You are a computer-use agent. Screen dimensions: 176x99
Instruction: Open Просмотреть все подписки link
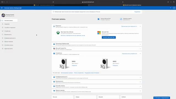pos(129,26)
